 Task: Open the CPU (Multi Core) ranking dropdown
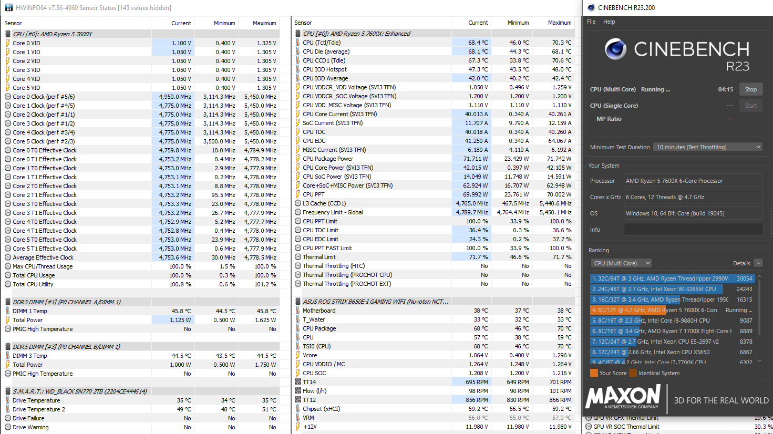tap(621, 263)
